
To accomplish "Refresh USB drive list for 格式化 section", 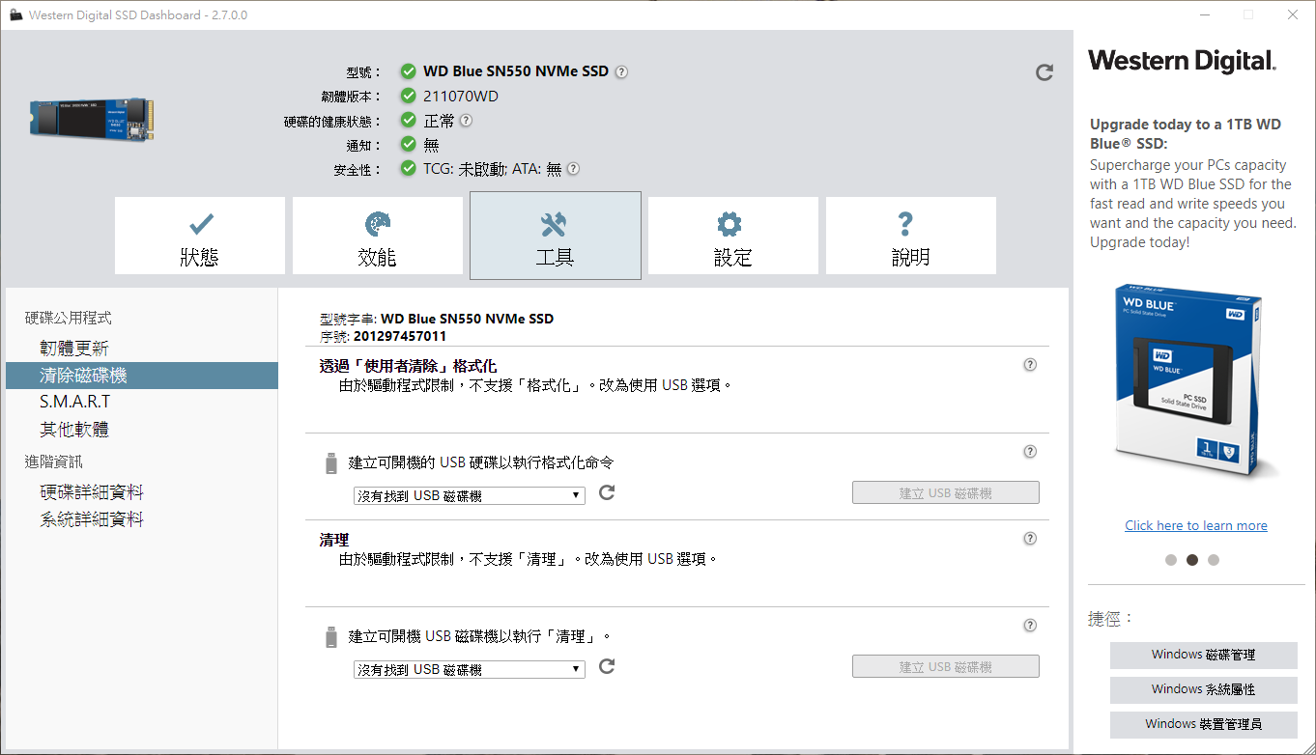I will pos(607,493).
